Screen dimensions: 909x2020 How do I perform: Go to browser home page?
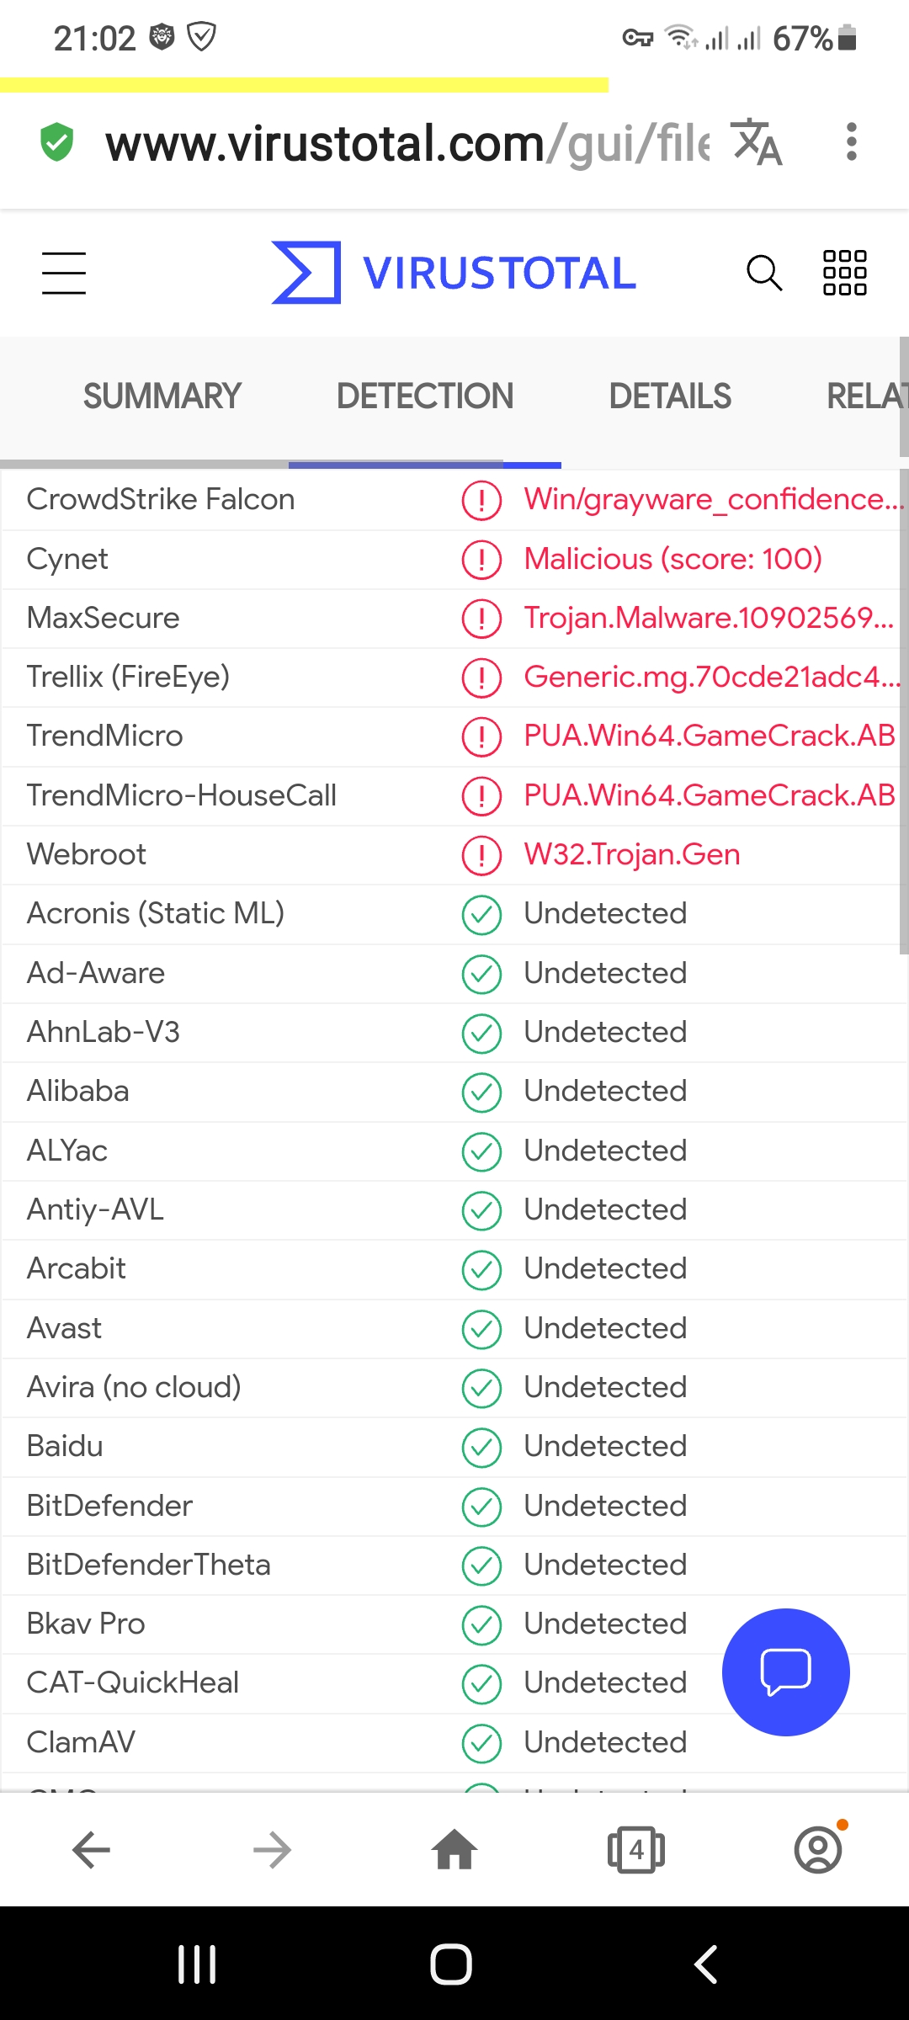pyautogui.click(x=454, y=1849)
